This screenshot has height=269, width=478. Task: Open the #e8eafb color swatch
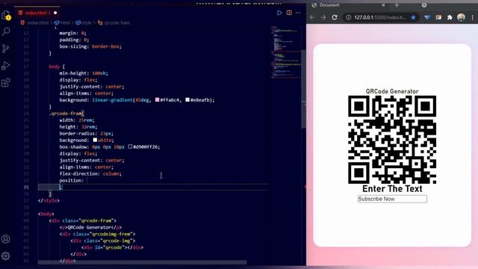pos(187,99)
